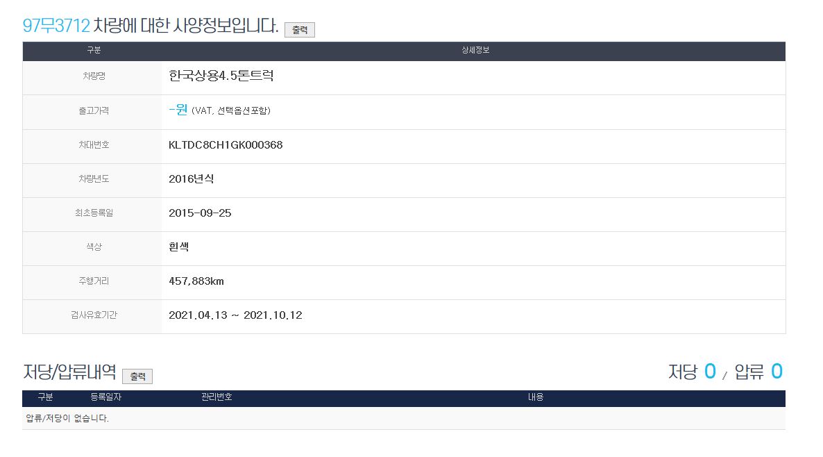
Task: Click the first registration date 2015-09-25
Action: pyautogui.click(x=200, y=213)
